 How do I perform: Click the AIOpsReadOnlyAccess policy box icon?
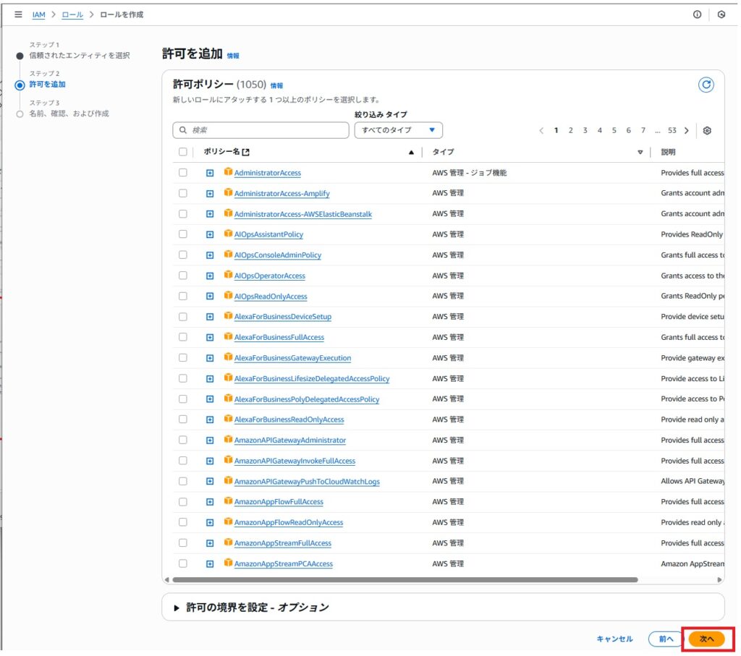pos(228,295)
